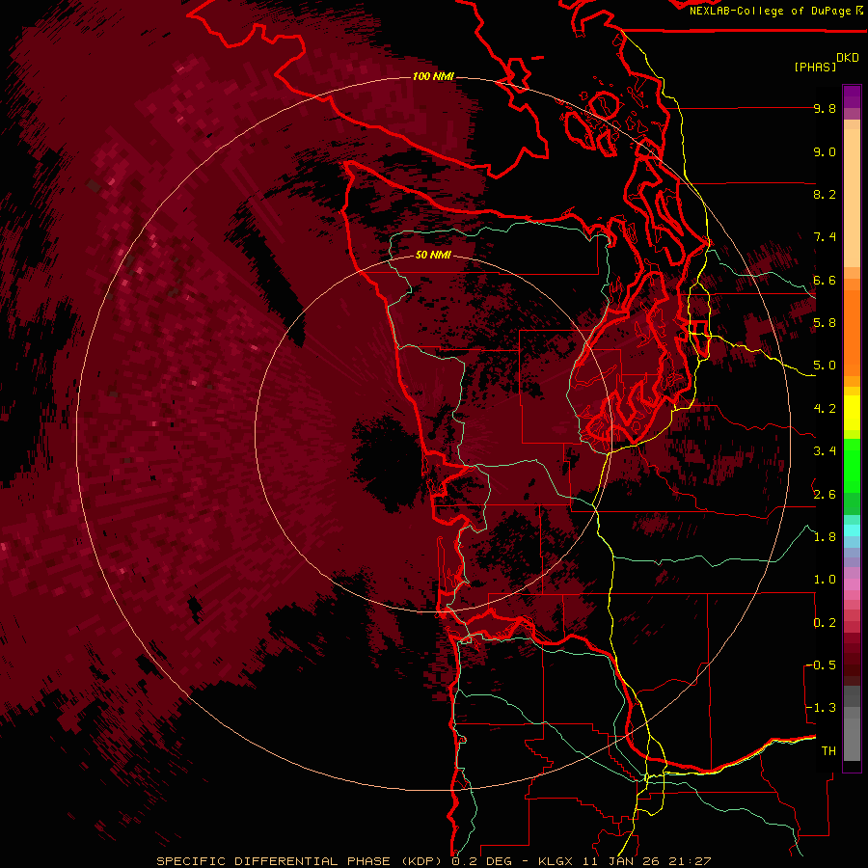Click the -1.3 scale value
Screen dimensions: 868x868
coord(822,708)
